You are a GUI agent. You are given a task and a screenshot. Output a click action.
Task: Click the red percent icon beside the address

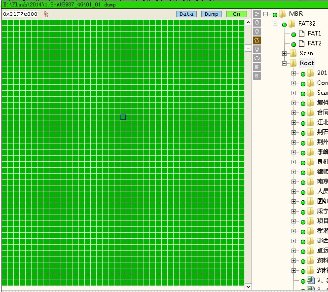(x=46, y=14)
